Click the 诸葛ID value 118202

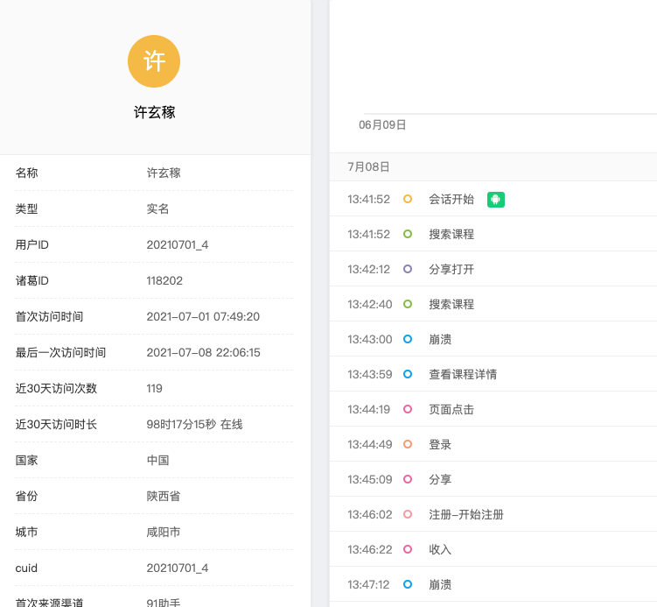click(x=164, y=280)
